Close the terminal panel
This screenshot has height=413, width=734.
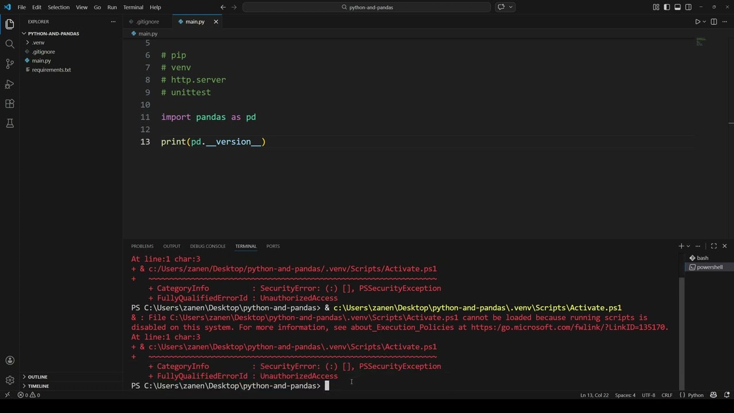[x=724, y=246]
